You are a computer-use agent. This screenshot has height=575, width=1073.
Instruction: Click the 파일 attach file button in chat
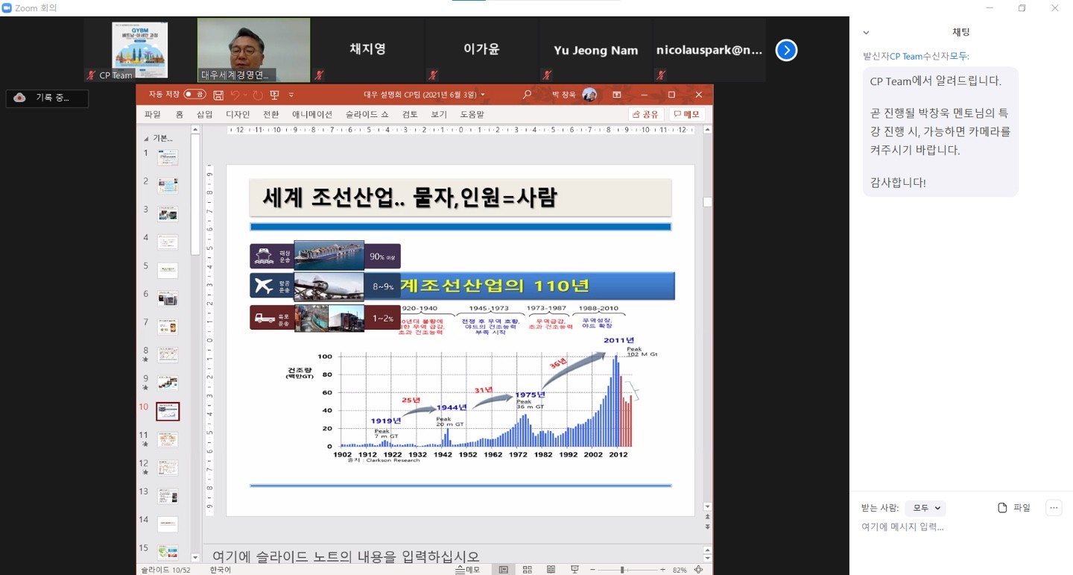click(1014, 508)
